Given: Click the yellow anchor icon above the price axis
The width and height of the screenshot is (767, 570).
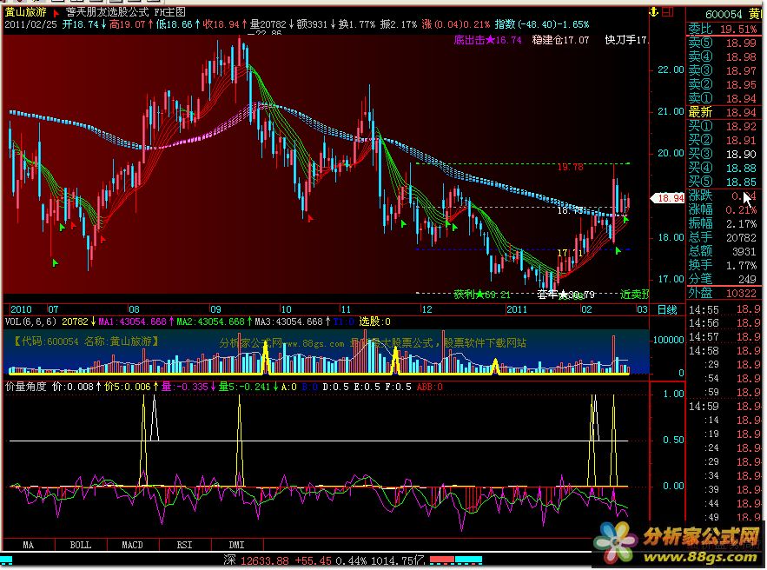Looking at the screenshot, I should (x=654, y=12).
